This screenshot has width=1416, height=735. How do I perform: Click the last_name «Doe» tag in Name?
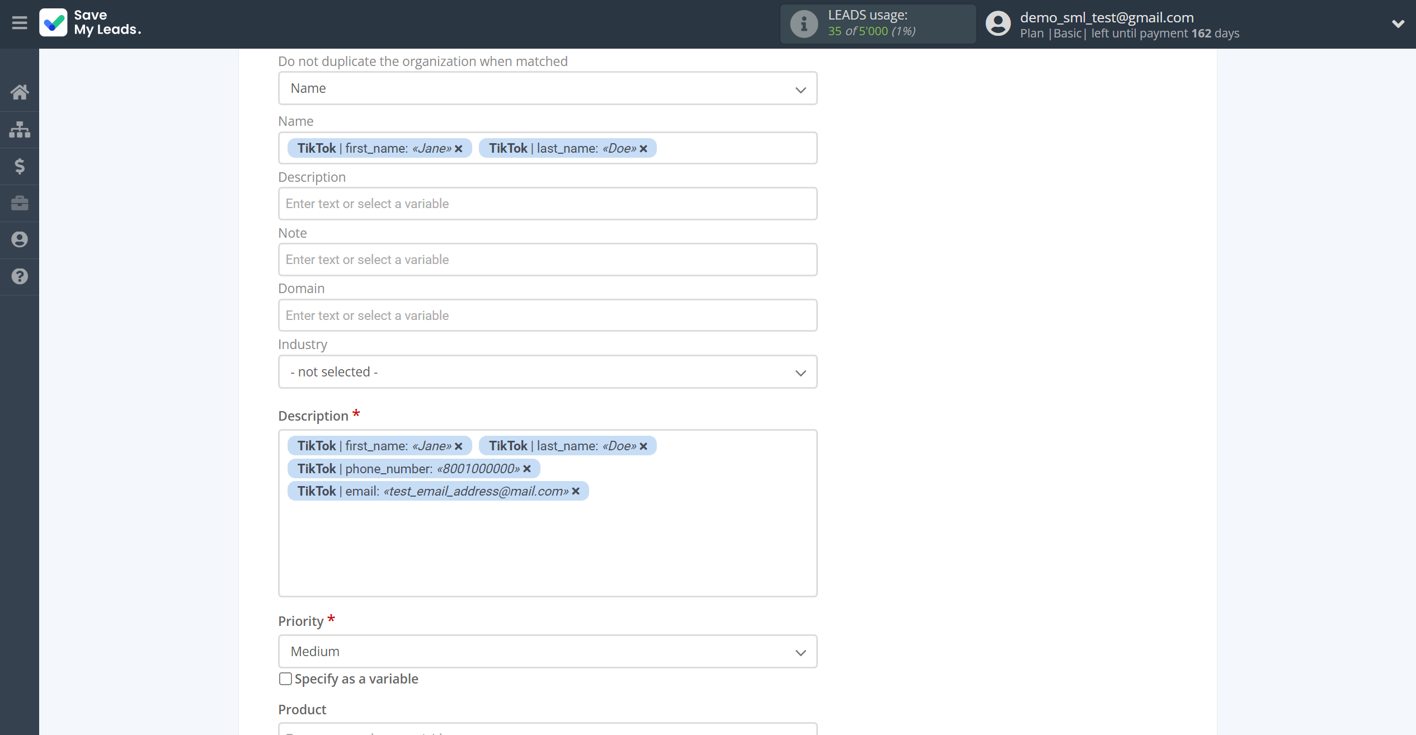pyautogui.click(x=567, y=148)
